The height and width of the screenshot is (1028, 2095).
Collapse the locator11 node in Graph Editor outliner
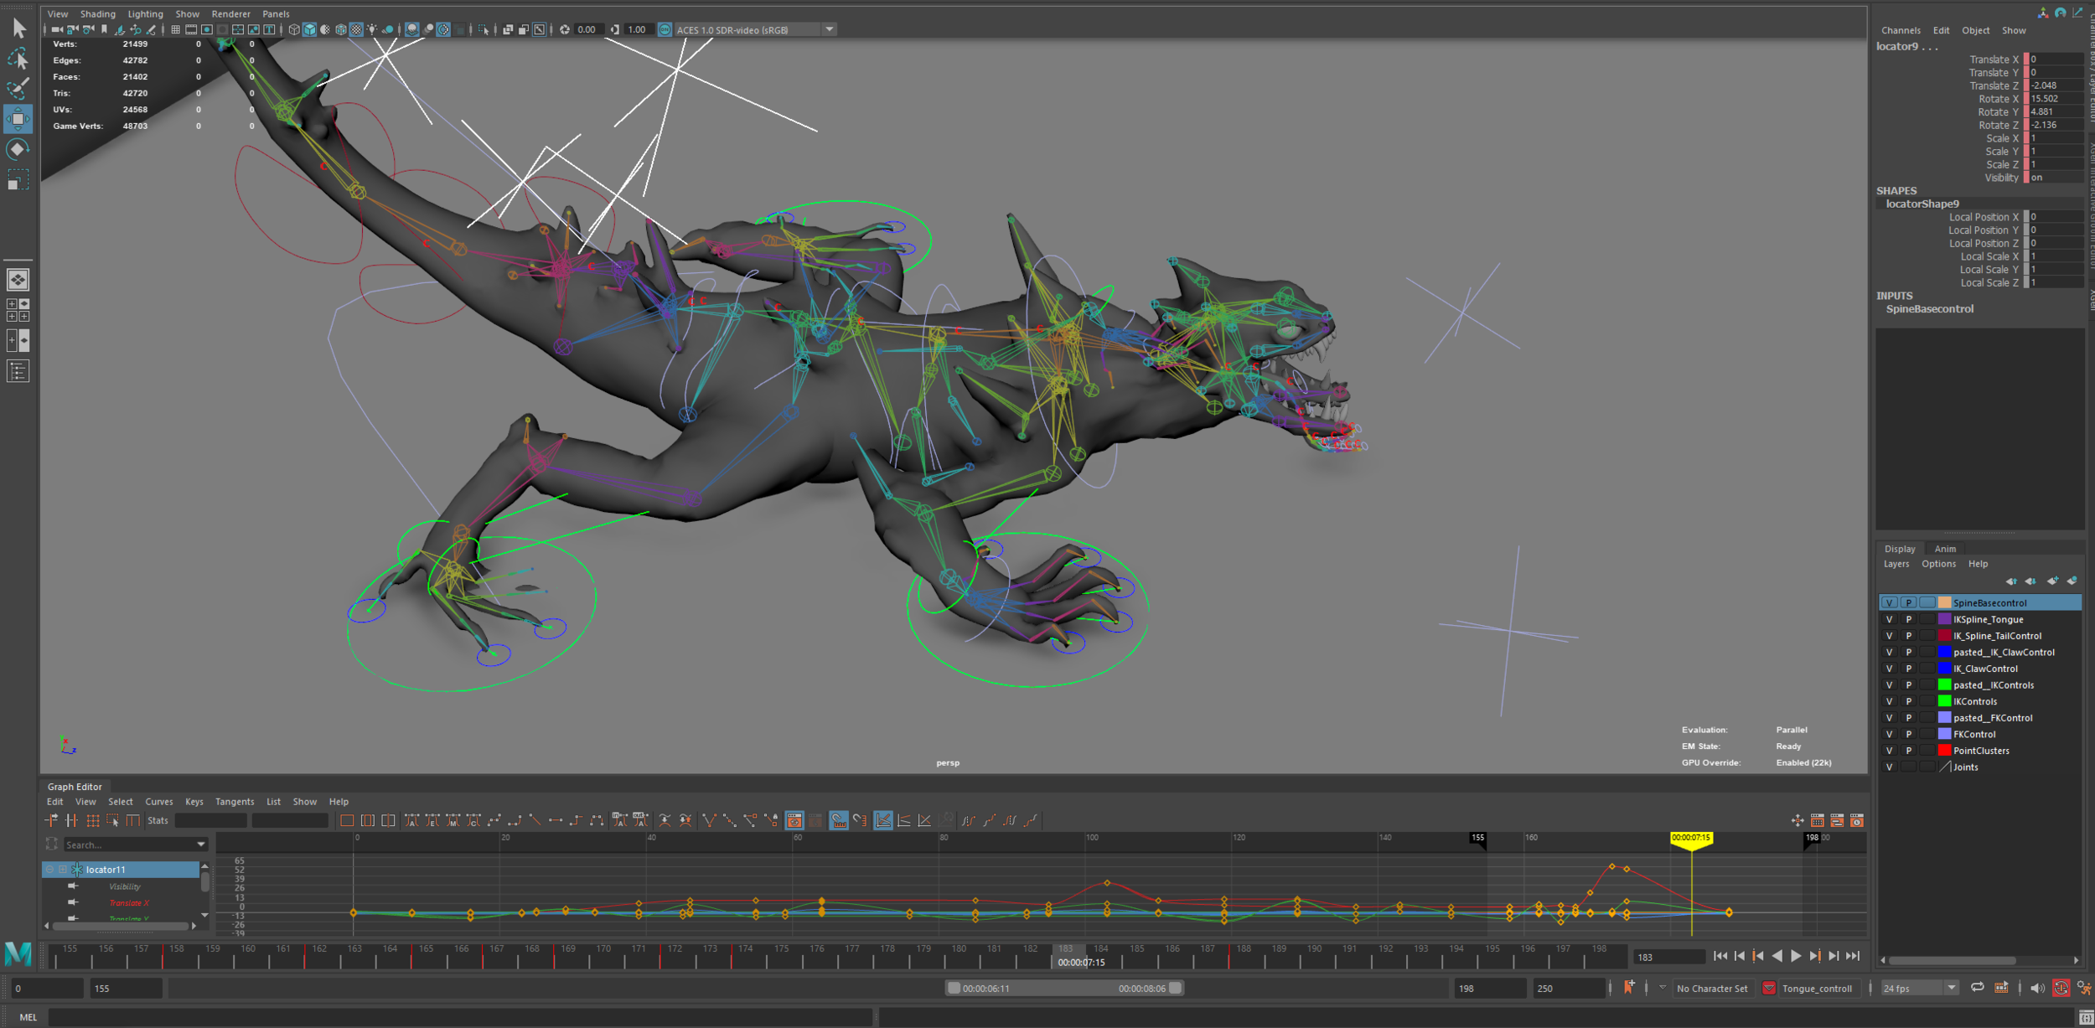pos(50,870)
